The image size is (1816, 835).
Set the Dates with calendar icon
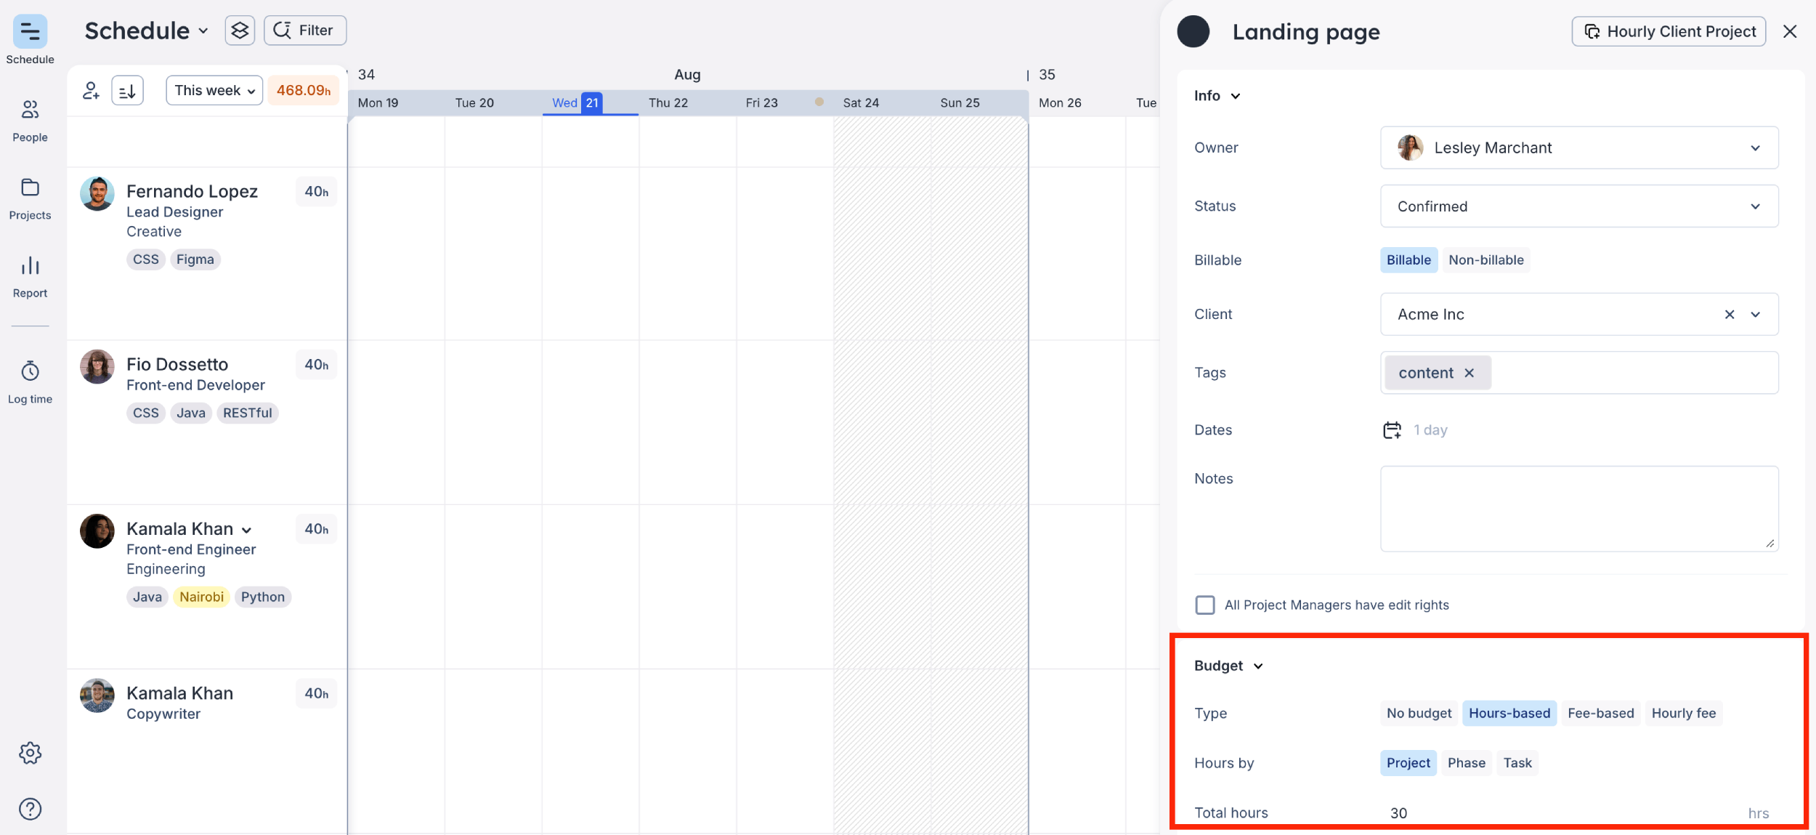(x=1392, y=430)
